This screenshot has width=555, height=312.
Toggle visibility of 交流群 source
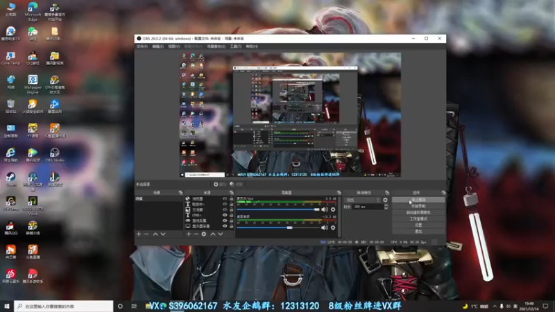pos(225,209)
